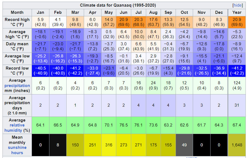Screen dimensions: 248x158
Task: Select the Jul column header
Action: (138, 12)
